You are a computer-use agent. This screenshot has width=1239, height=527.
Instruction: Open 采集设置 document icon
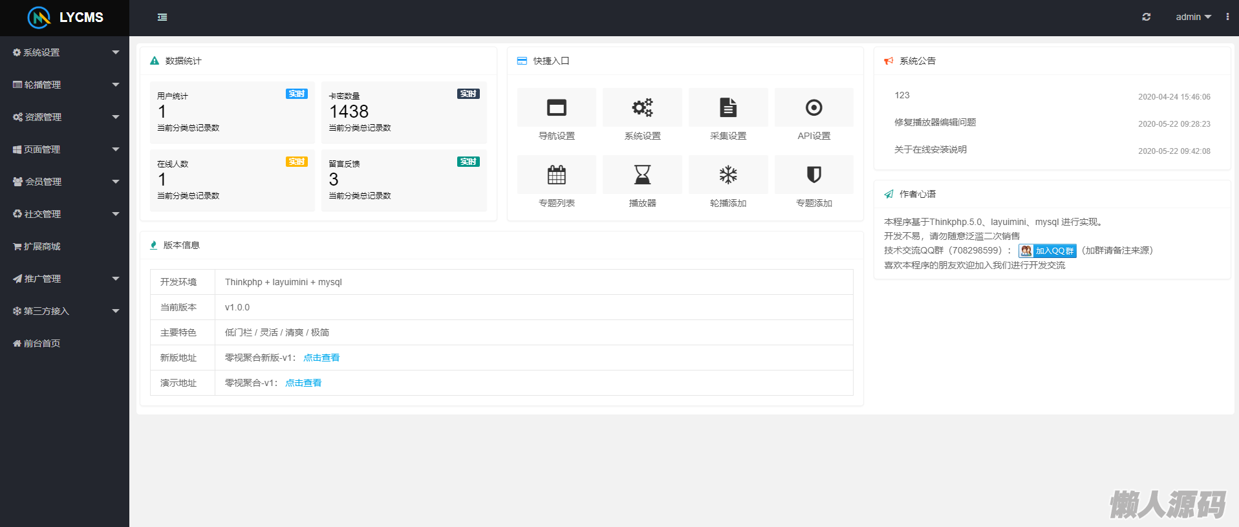click(728, 107)
